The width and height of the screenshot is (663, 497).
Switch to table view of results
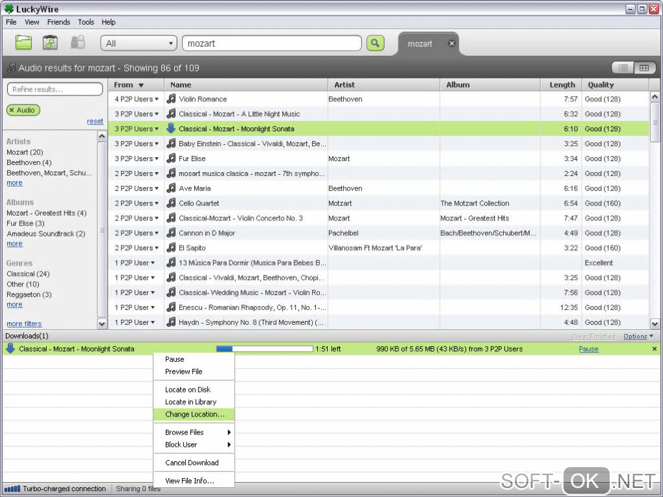point(644,68)
